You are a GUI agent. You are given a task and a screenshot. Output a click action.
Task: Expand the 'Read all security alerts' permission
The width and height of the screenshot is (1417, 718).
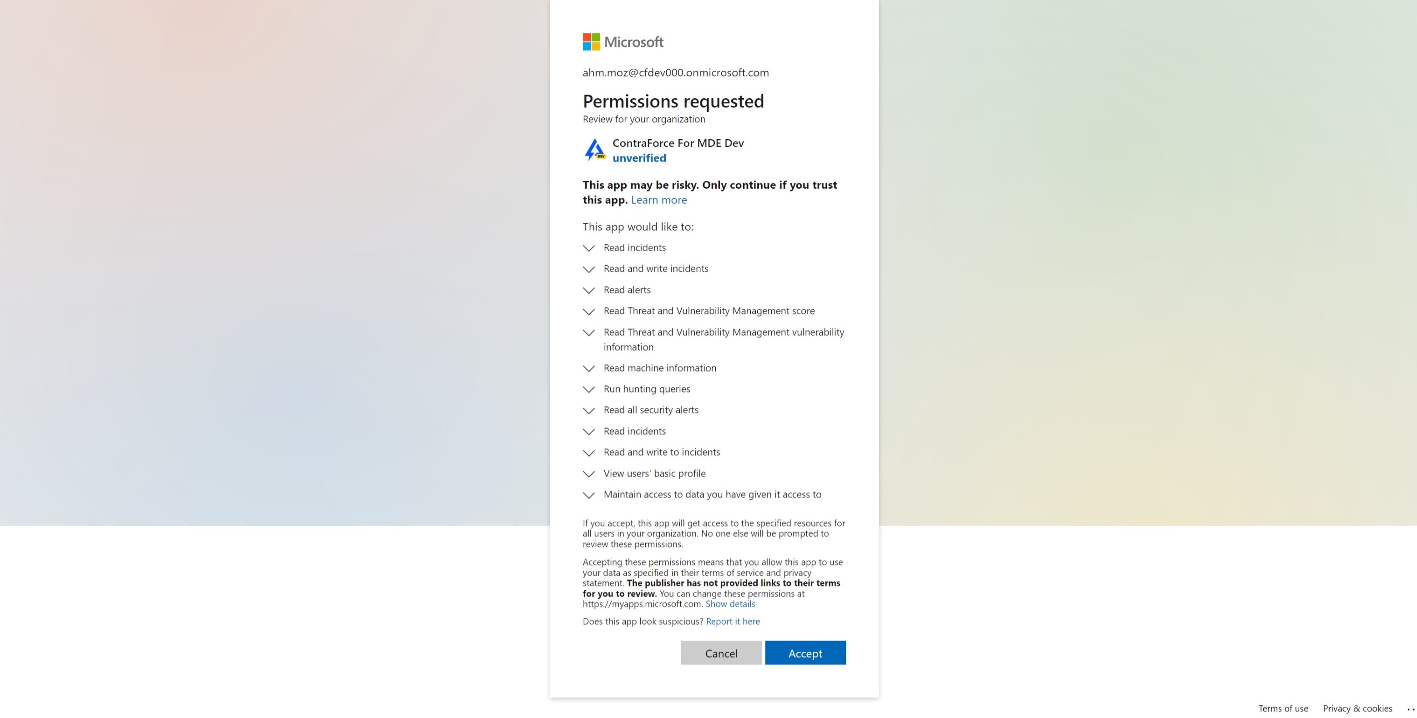click(x=588, y=411)
